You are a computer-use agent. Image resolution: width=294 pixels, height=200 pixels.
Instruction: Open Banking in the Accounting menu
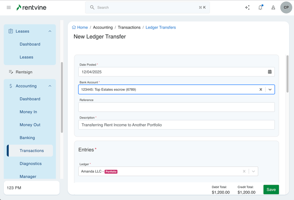click(x=27, y=138)
